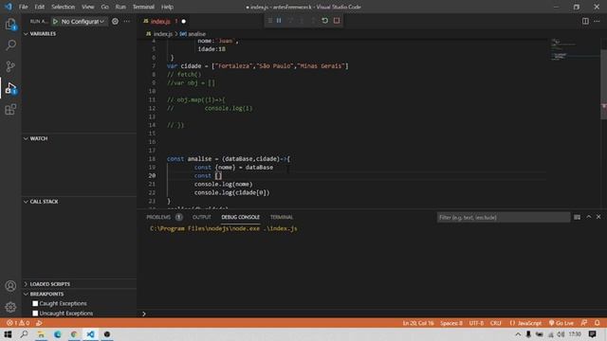Switch to the TERMINAL panel tab
Viewport: 607px width, 341px height.
pyautogui.click(x=282, y=217)
